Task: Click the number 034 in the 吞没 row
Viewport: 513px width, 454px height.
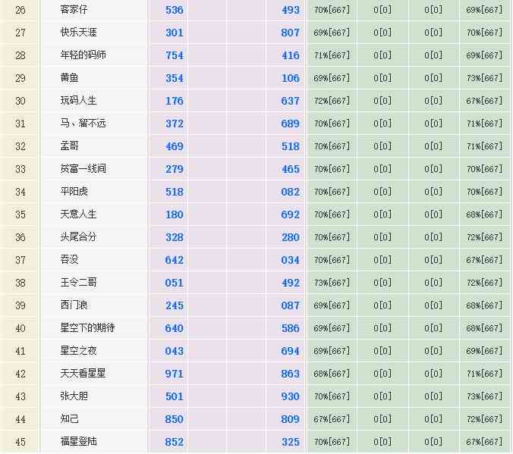Action: coord(291,260)
